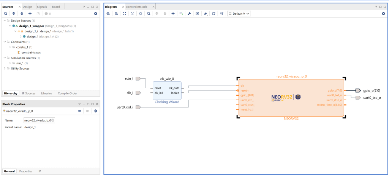Click the crosshair Auto Fit Selection icon
Image resolution: width=389 pixels, height=176 pixels.
(x=141, y=14)
